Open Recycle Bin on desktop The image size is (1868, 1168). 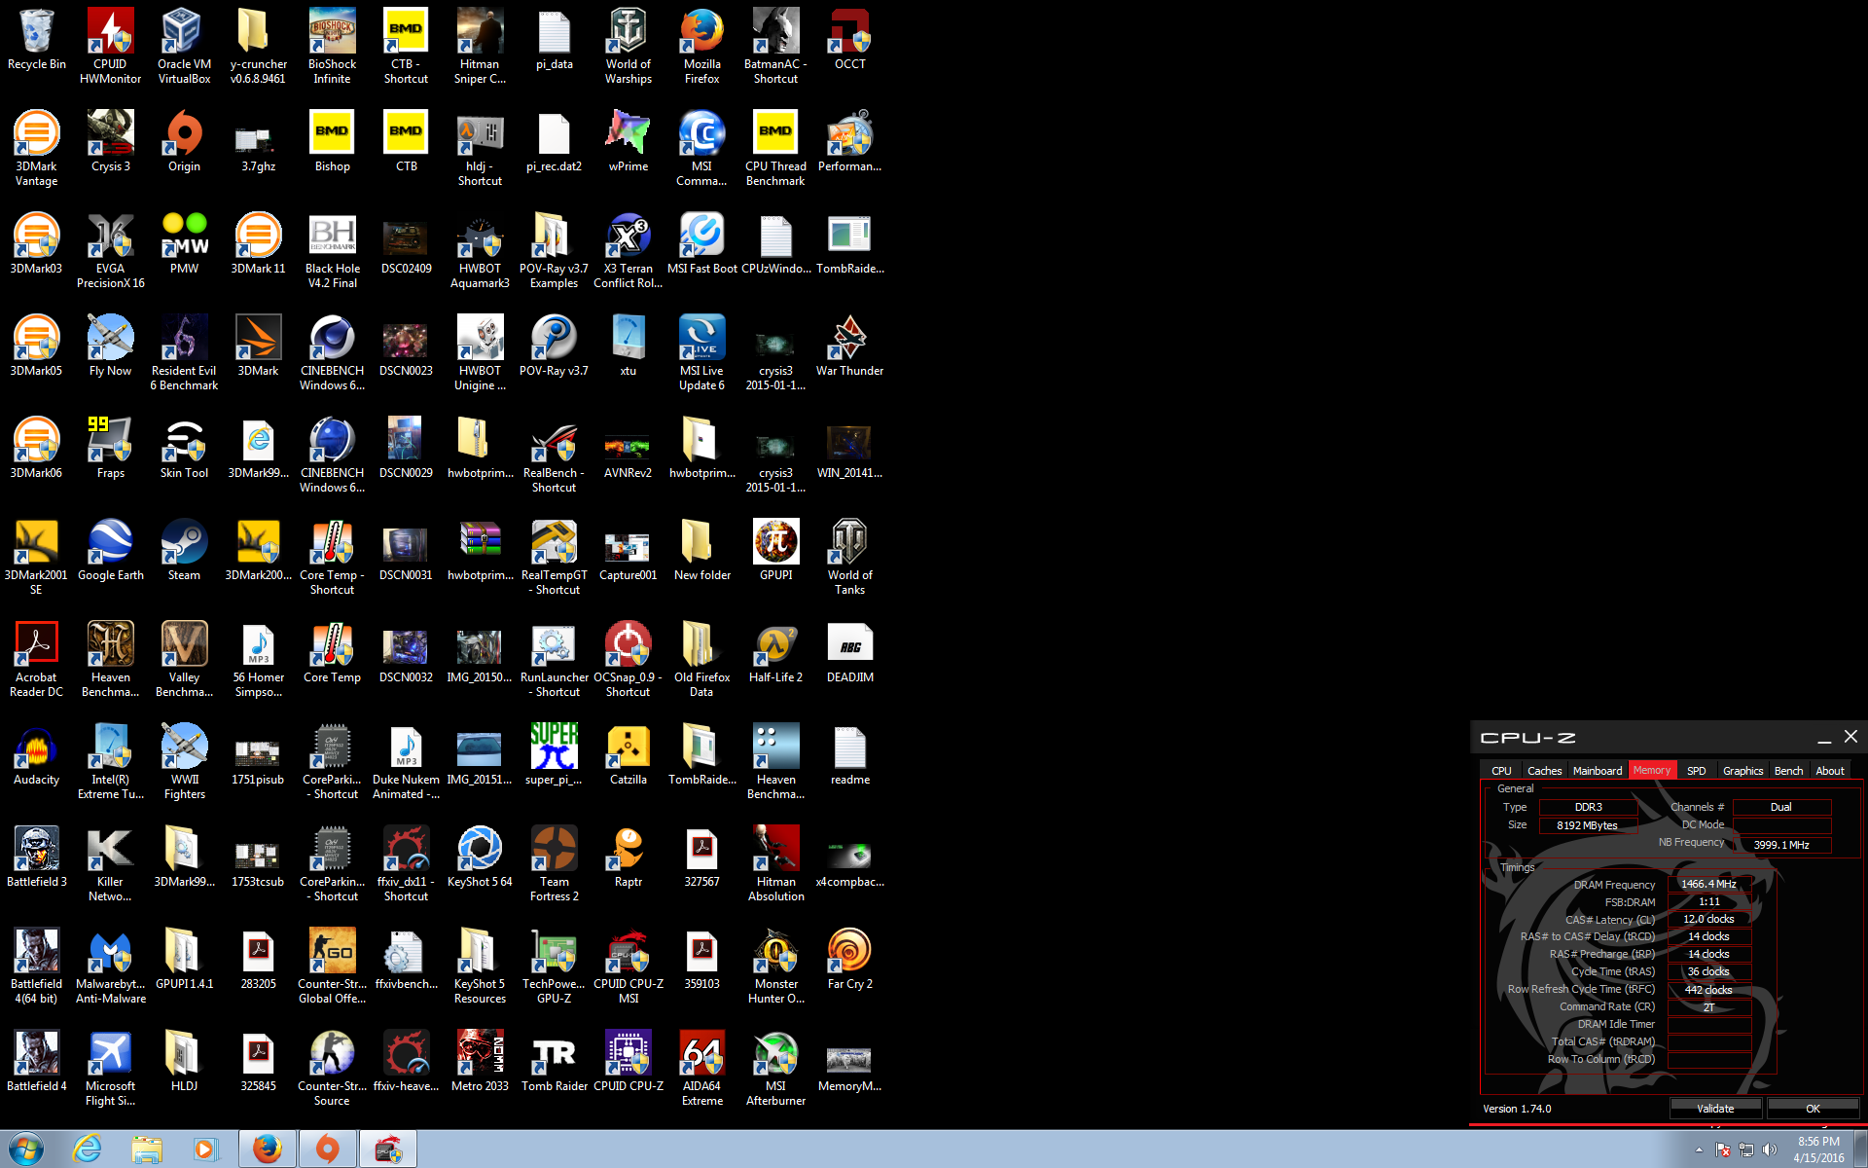coord(36,39)
